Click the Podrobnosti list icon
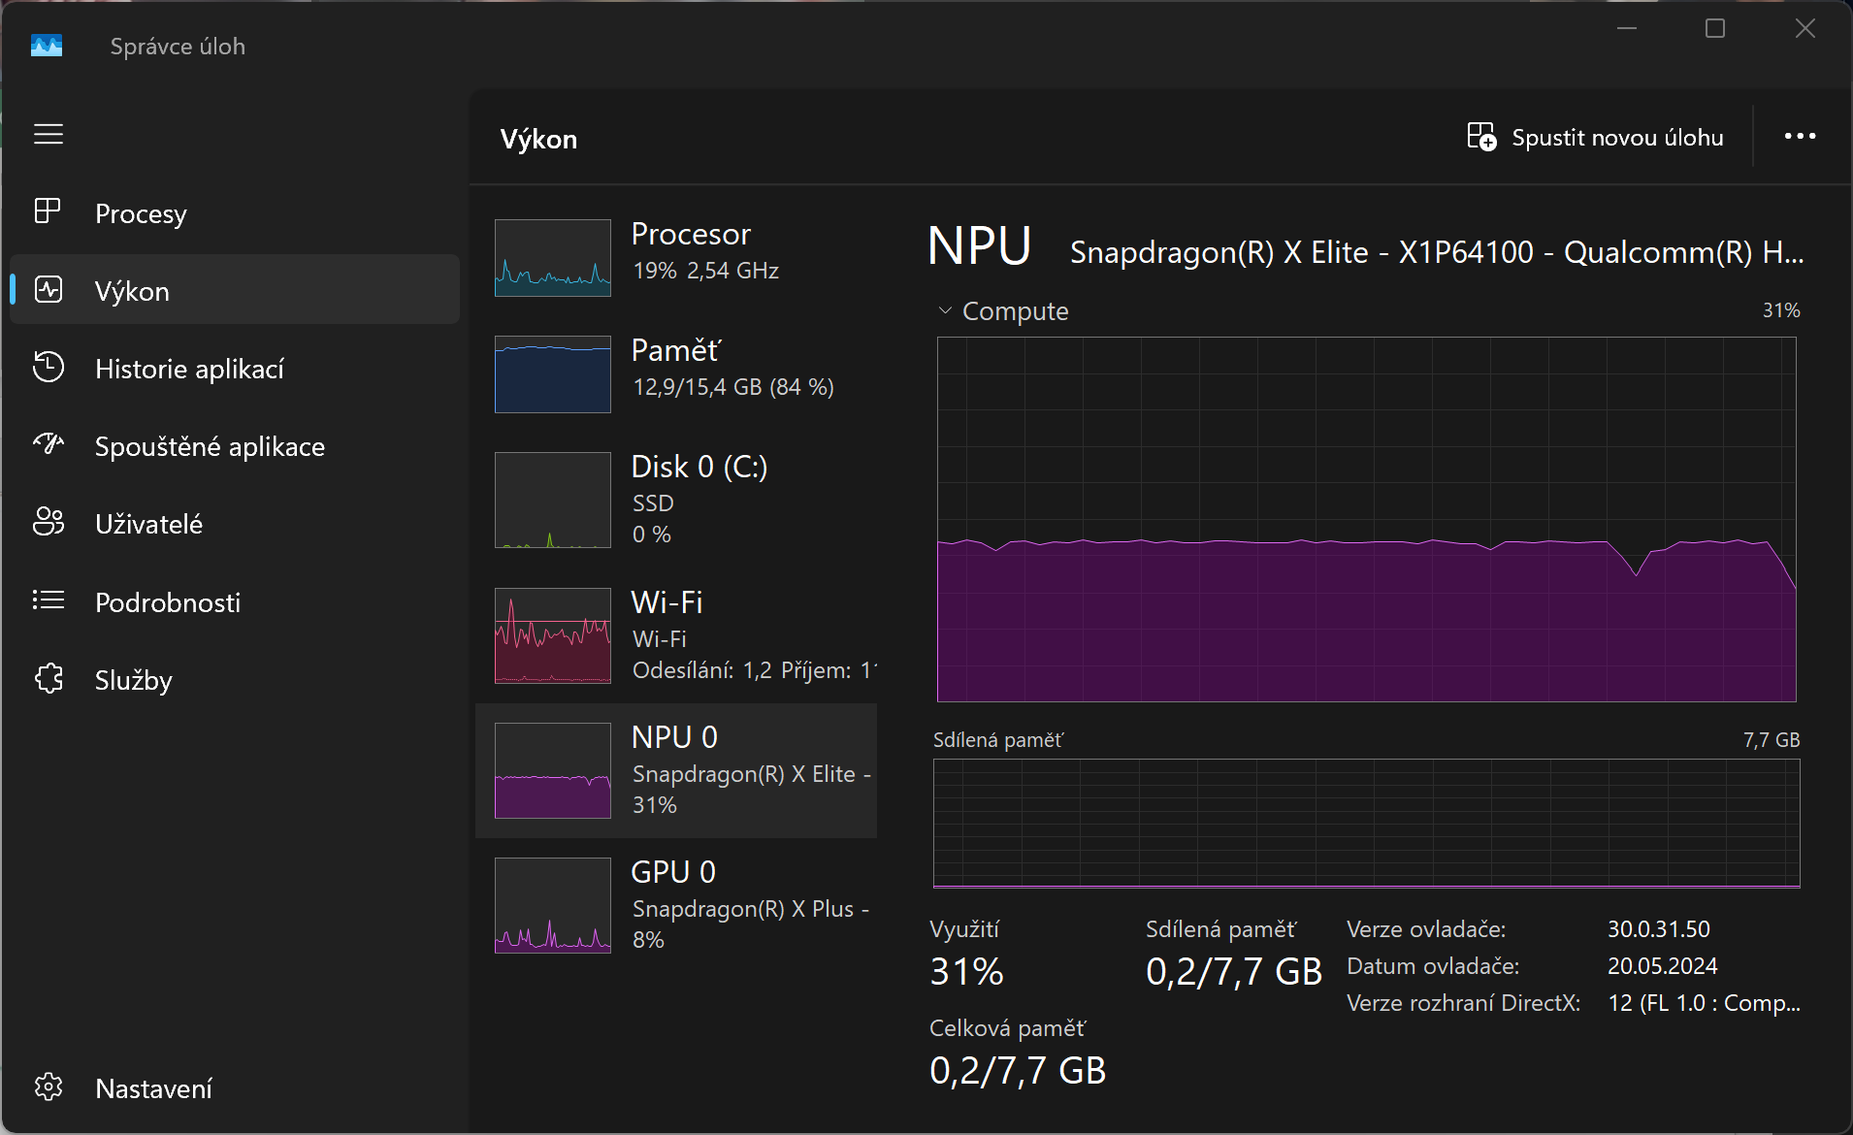The width and height of the screenshot is (1853, 1135). tap(48, 600)
